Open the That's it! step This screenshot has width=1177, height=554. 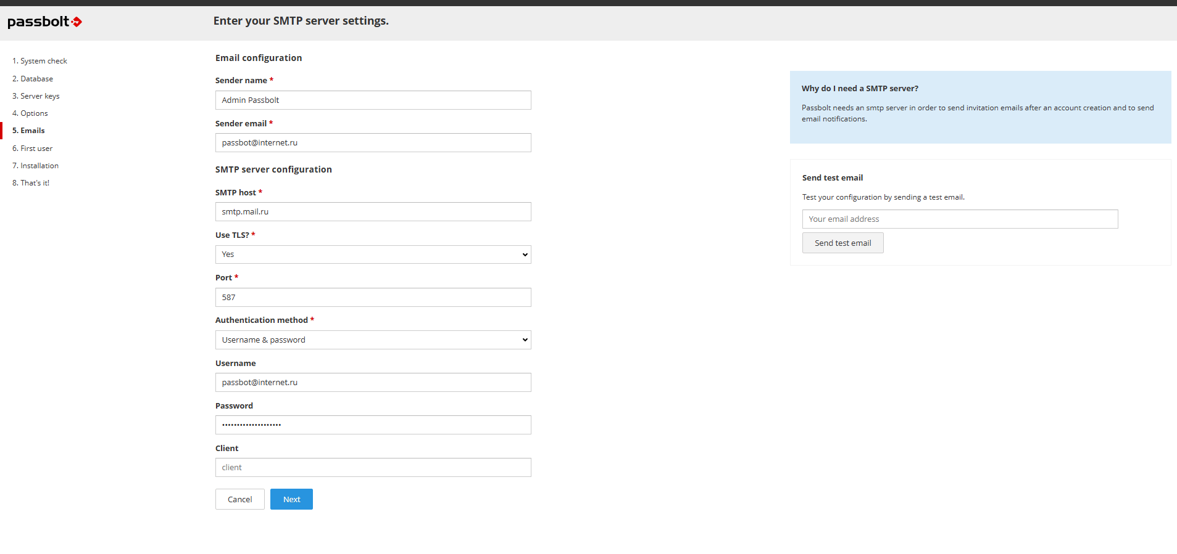coord(31,183)
